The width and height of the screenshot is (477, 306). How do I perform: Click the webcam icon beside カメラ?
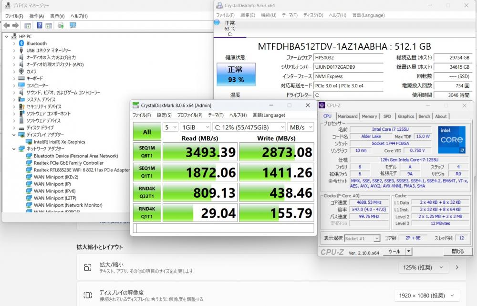point(21,71)
